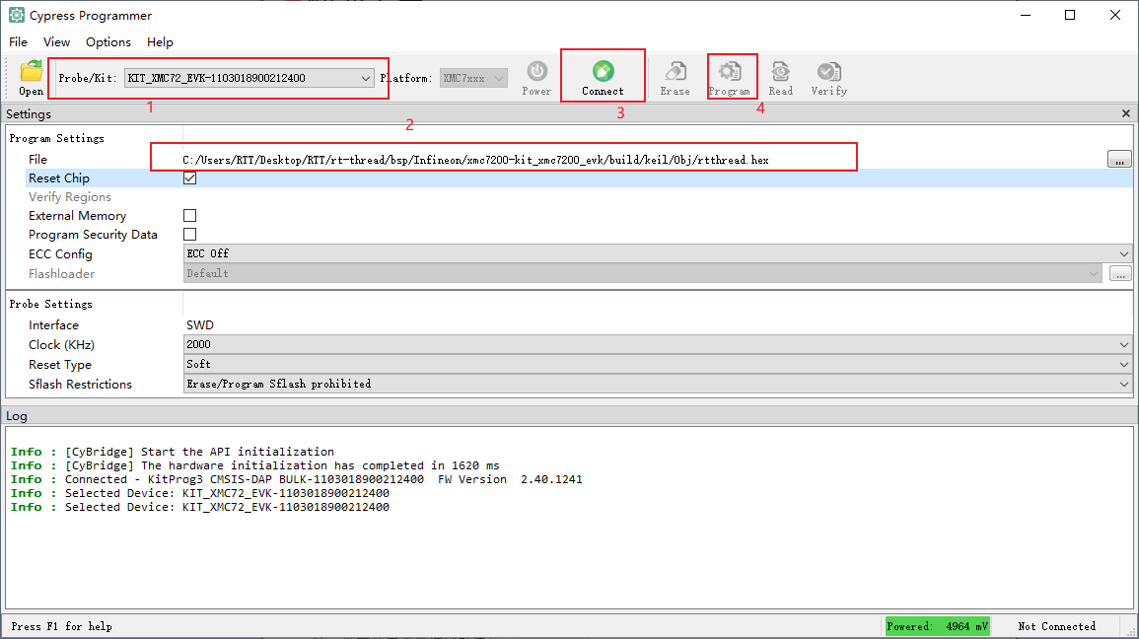Open the Sflash Restrictions dropdown

[x=657, y=385]
